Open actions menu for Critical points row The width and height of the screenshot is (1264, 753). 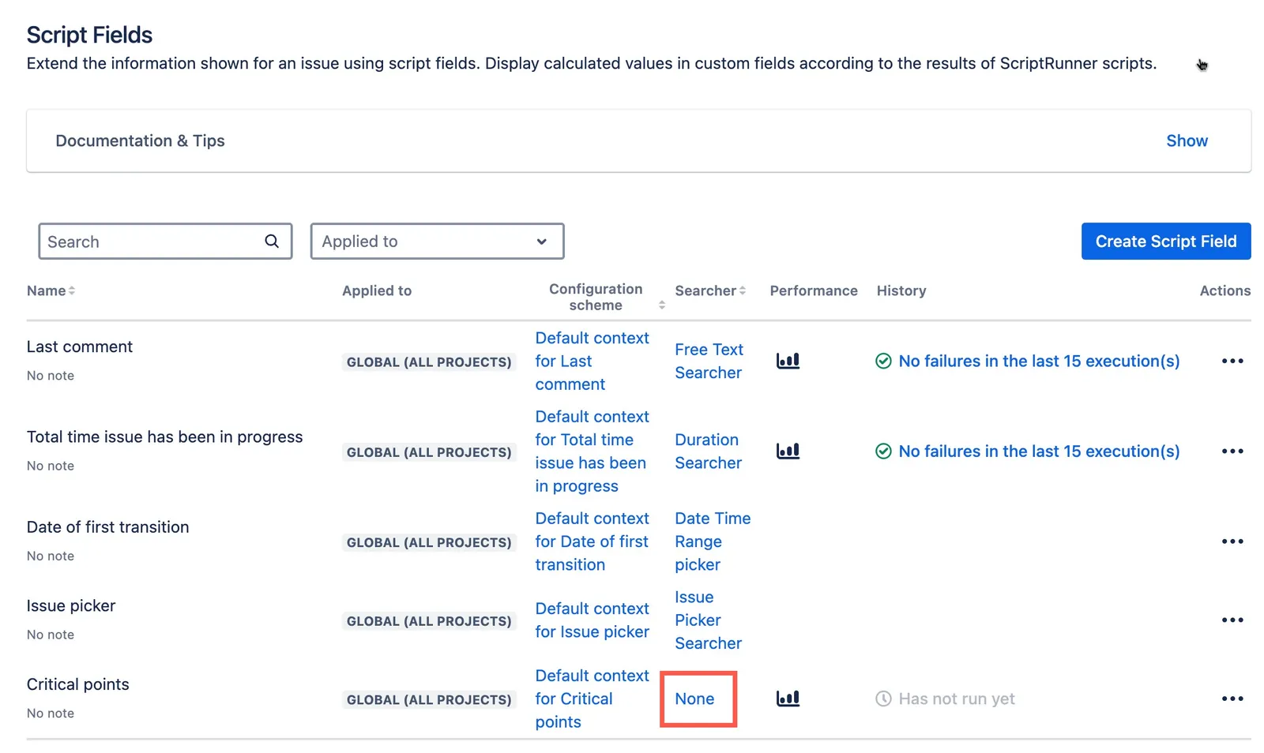[1232, 699]
